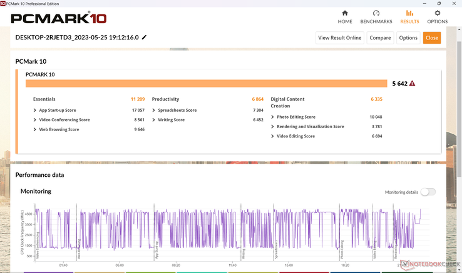Click the orange Close button

pyautogui.click(x=432, y=37)
